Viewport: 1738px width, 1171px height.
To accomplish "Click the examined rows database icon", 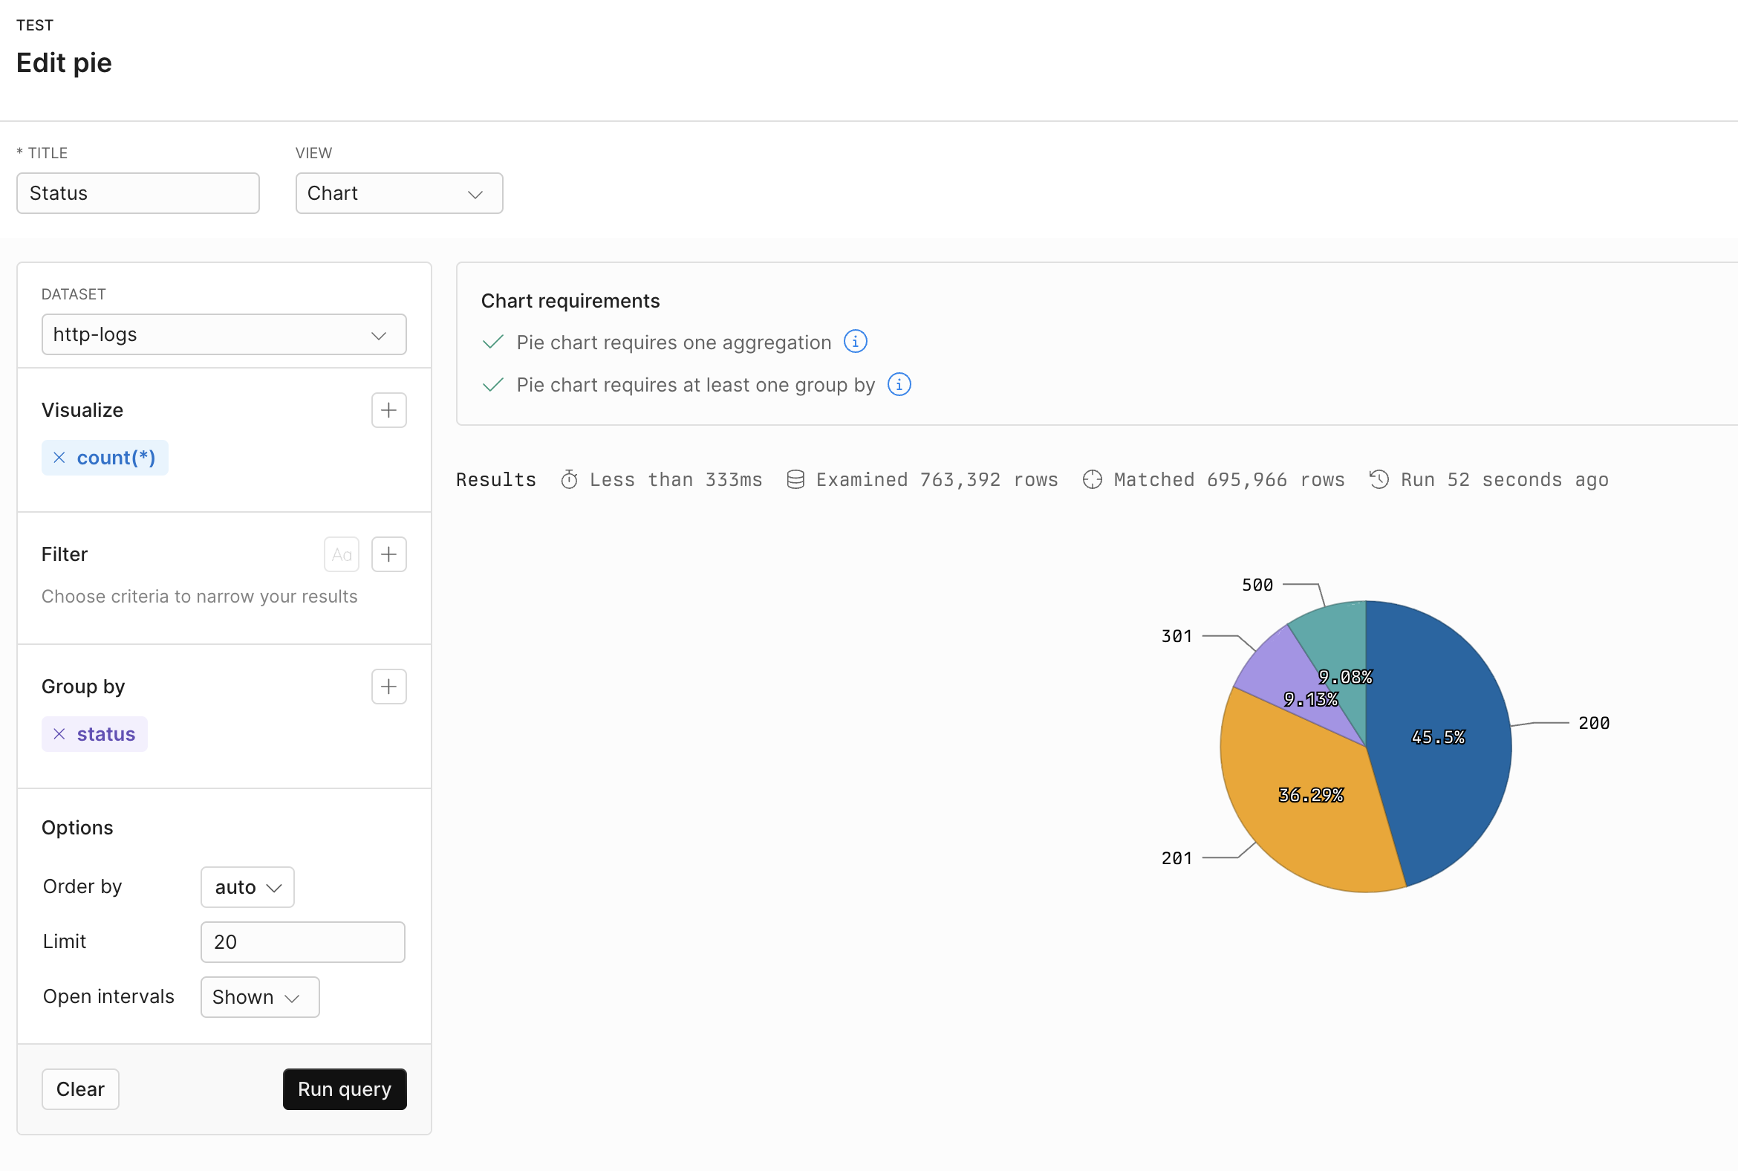I will pos(795,479).
